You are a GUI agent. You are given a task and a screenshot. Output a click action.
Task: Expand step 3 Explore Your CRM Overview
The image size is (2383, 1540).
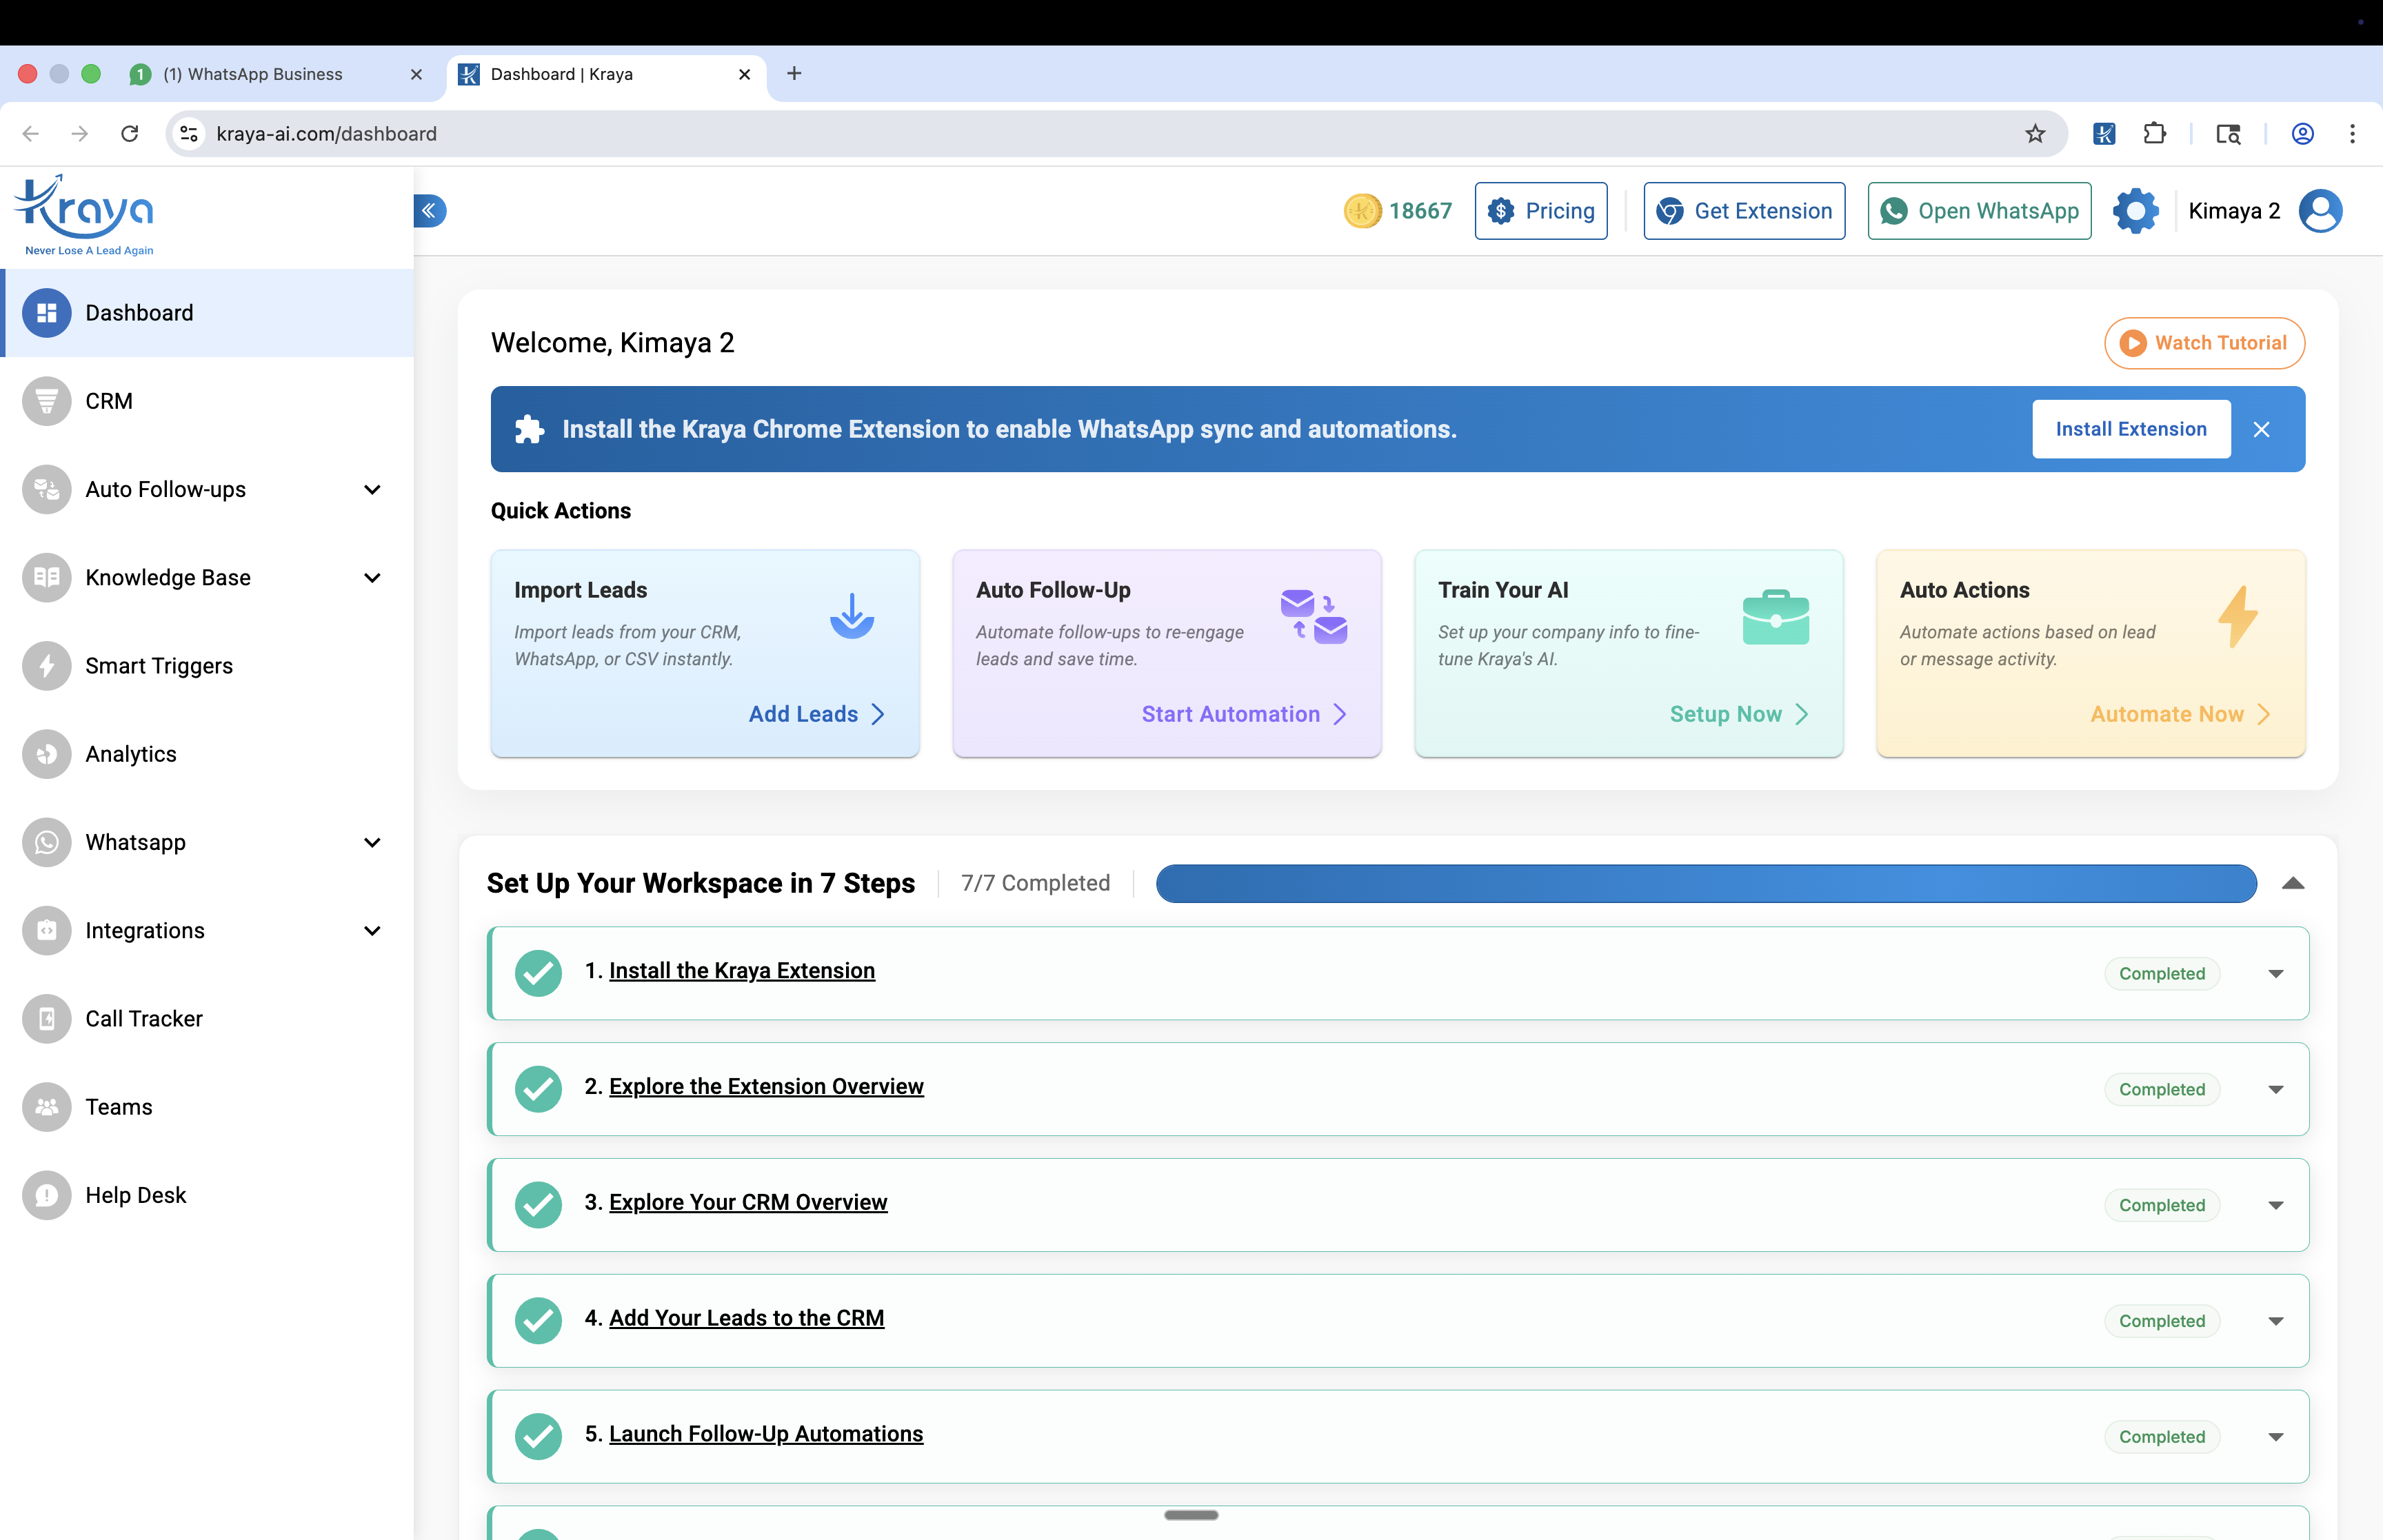[x=2275, y=1204]
